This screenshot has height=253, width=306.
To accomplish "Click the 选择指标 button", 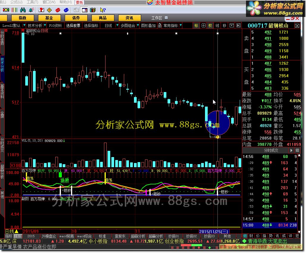I will pyautogui.click(x=91, y=26).
